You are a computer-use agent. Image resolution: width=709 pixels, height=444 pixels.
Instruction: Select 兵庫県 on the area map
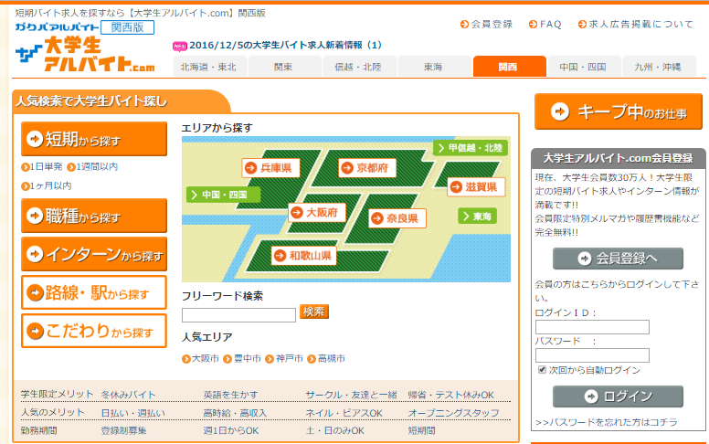click(271, 168)
